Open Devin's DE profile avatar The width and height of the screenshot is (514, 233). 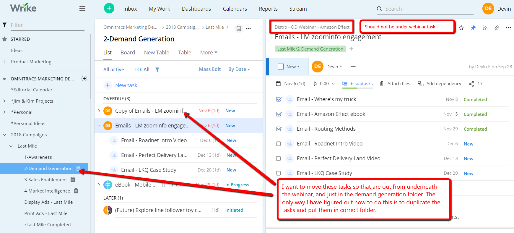(488, 9)
